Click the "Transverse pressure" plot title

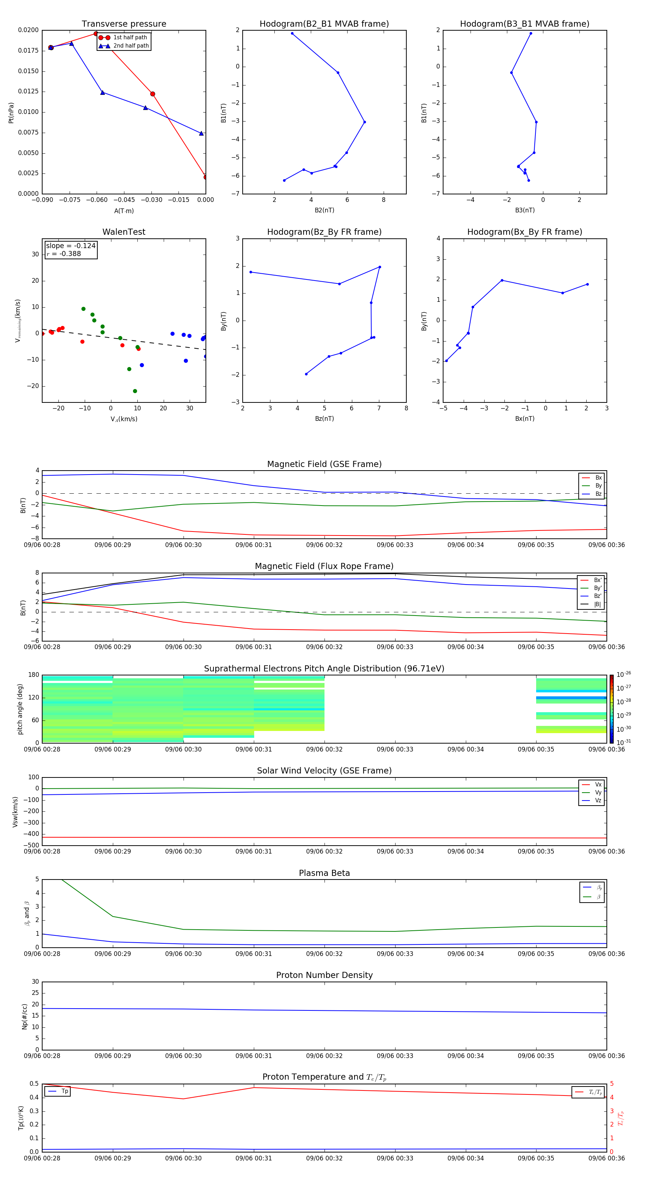124,24
